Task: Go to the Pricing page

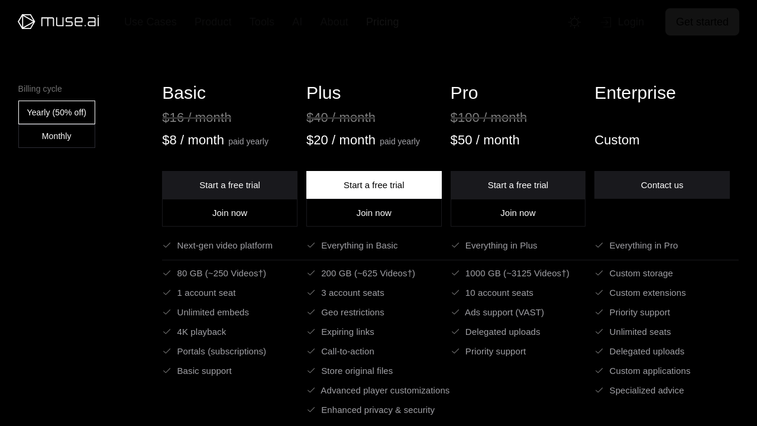Action: tap(382, 22)
